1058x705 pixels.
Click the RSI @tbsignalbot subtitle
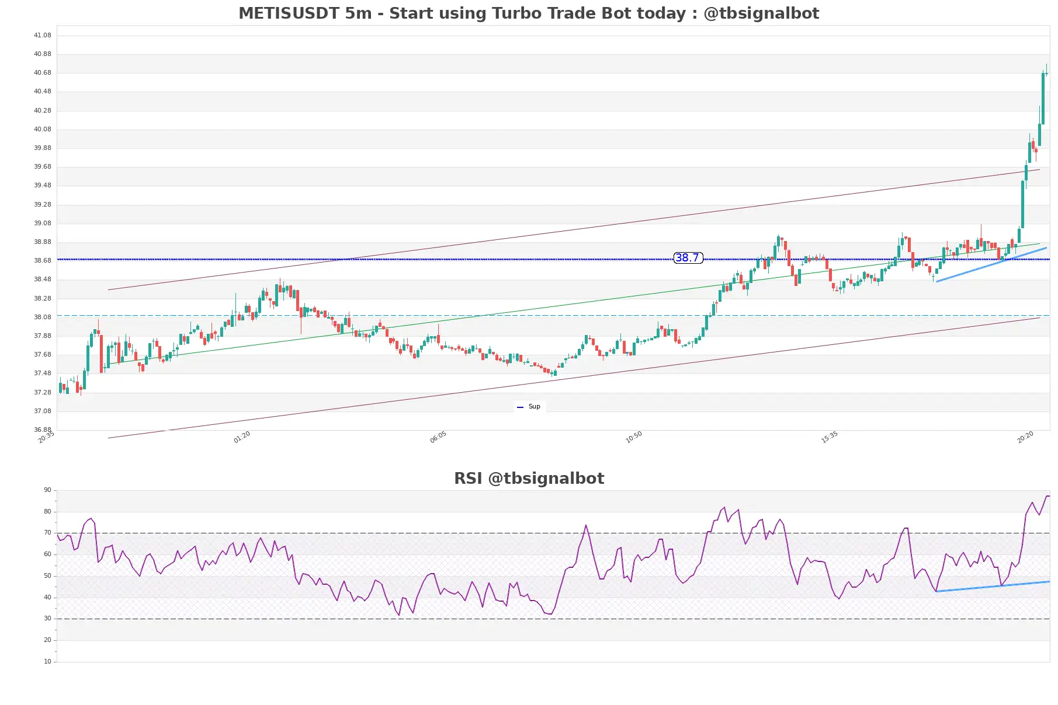click(x=529, y=479)
